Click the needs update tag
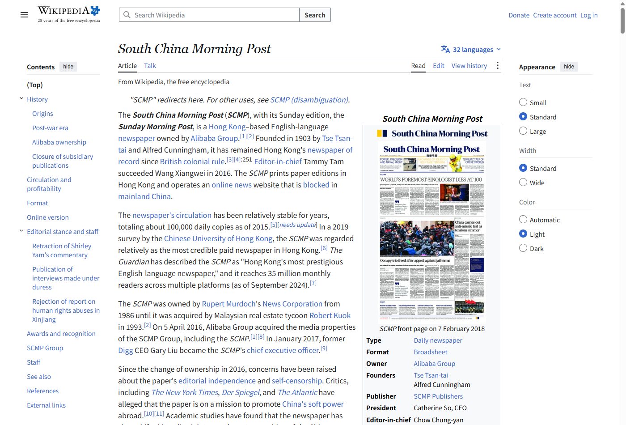The width and height of the screenshot is (626, 425). (x=297, y=225)
